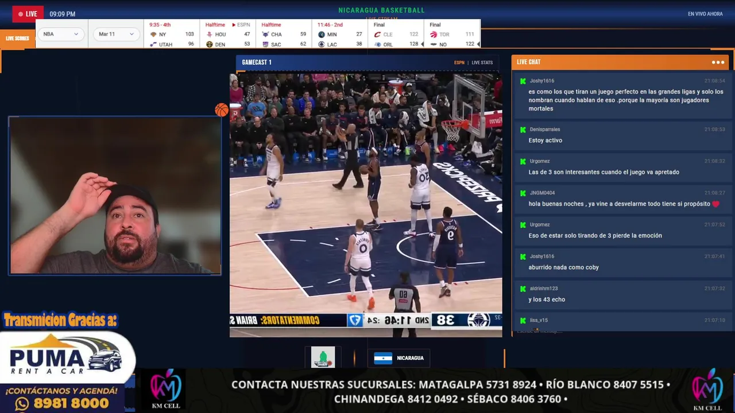Click Halftime status above CHA-SAC game
The width and height of the screenshot is (735, 413).
(x=271, y=25)
